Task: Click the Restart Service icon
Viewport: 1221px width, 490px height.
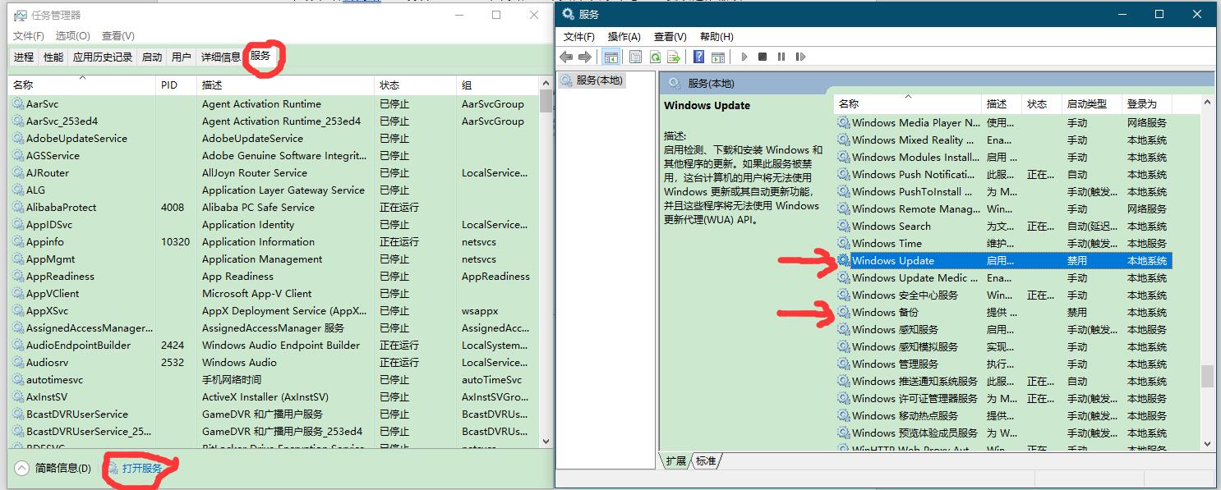Action: point(800,57)
